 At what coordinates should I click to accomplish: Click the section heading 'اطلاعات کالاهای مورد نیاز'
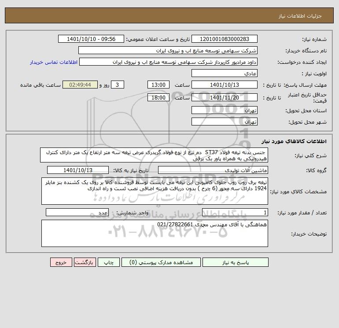[294, 141]
